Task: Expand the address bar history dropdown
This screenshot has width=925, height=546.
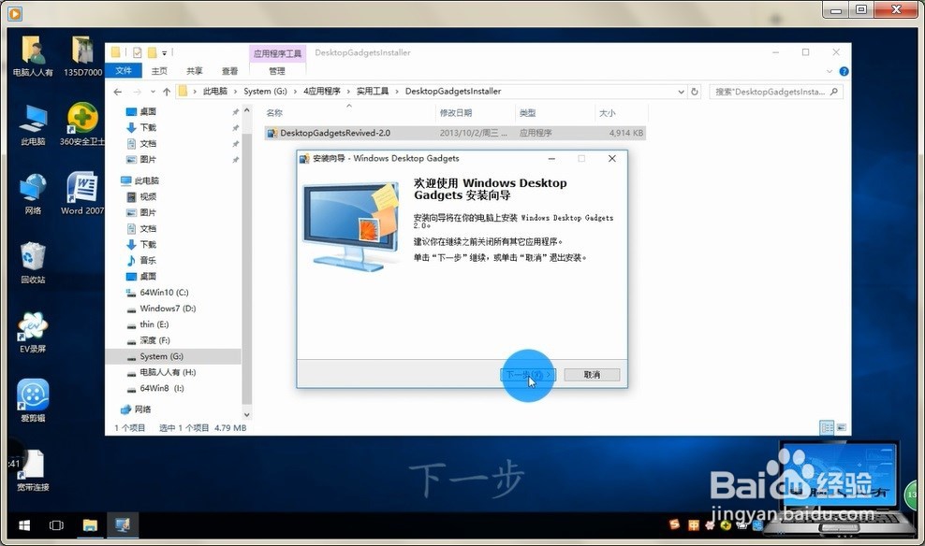Action: pyautogui.click(x=681, y=92)
